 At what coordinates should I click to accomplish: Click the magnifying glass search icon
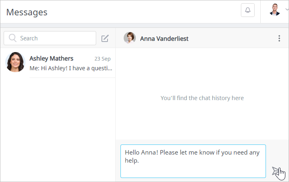tap(13, 38)
